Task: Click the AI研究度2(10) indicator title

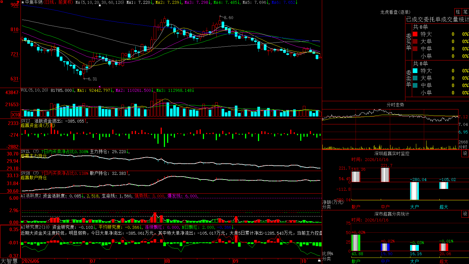Action: pyautogui.click(x=35, y=227)
